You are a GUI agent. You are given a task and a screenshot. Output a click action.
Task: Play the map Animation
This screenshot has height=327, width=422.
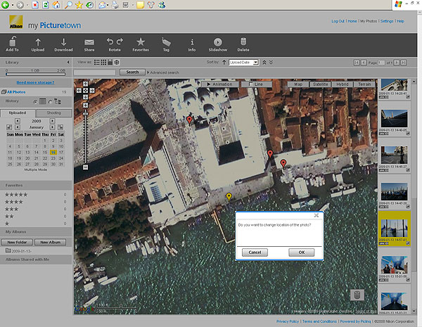pos(220,84)
